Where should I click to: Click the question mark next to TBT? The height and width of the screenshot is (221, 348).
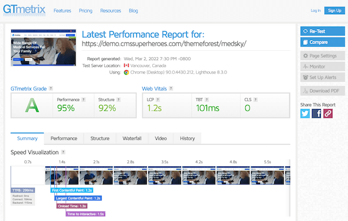tap(206, 100)
